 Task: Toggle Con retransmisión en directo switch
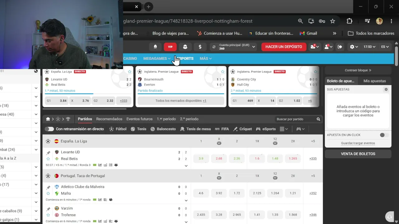49,129
